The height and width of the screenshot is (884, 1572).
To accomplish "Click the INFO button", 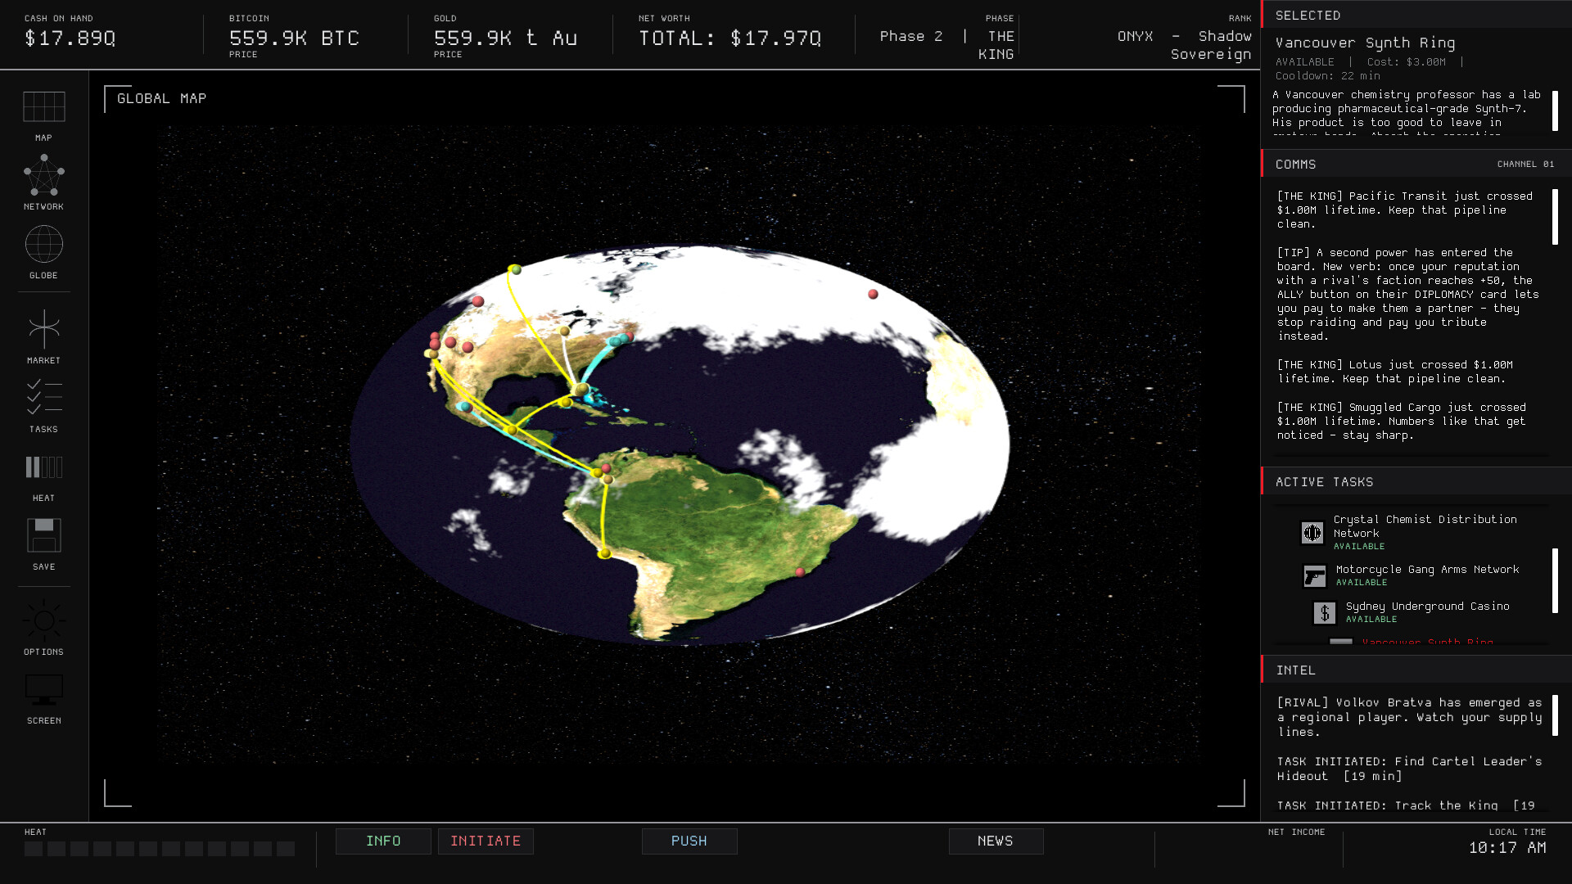I will [383, 841].
